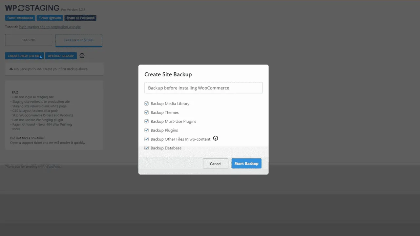The height and width of the screenshot is (236, 420).
Task: Open FAQ: CSS & layout broken after push
Action: [x=35, y=111]
